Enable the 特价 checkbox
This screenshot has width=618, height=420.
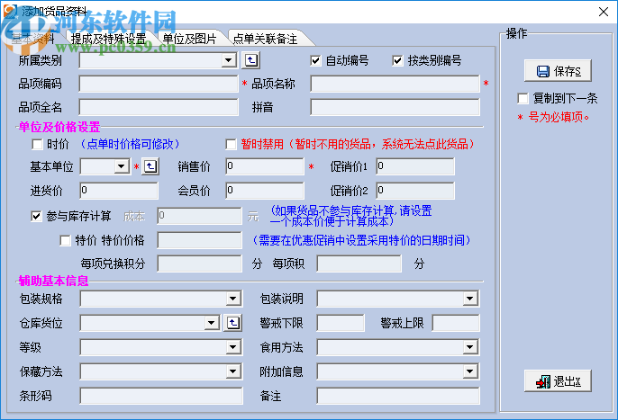65,240
